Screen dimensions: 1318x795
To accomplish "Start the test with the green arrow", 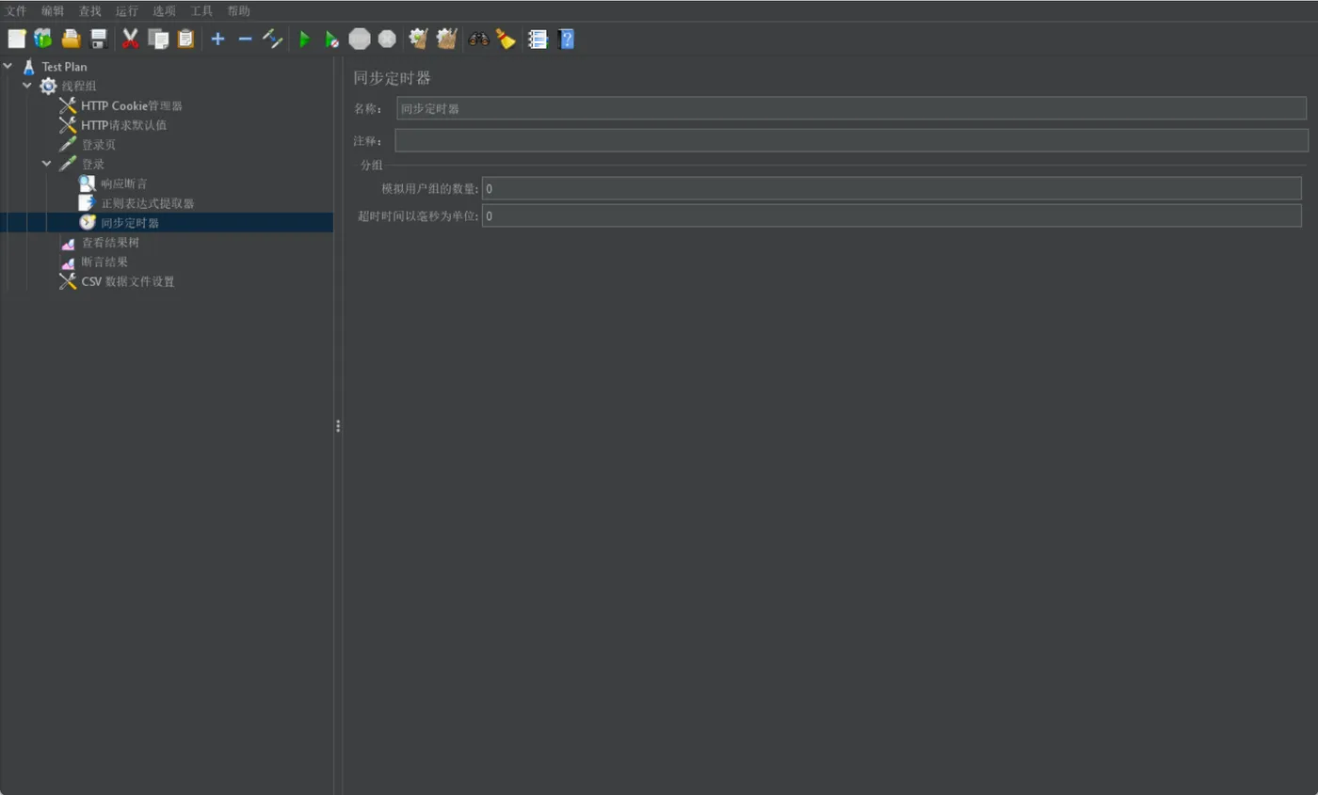I will 304,39.
